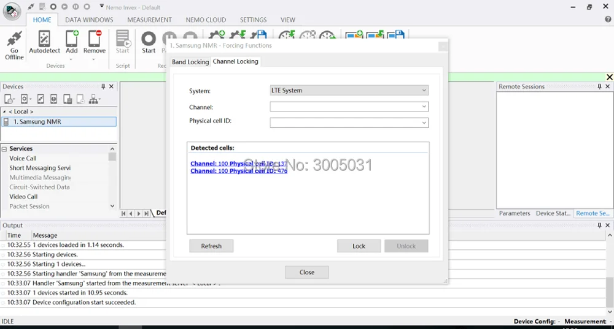Viewport: 614px width, 329px height.
Task: Click the Remove device icon
Action: [x=95, y=39]
